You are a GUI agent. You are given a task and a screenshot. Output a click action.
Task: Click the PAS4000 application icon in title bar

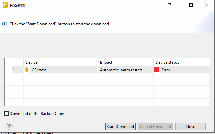pos(6,5)
